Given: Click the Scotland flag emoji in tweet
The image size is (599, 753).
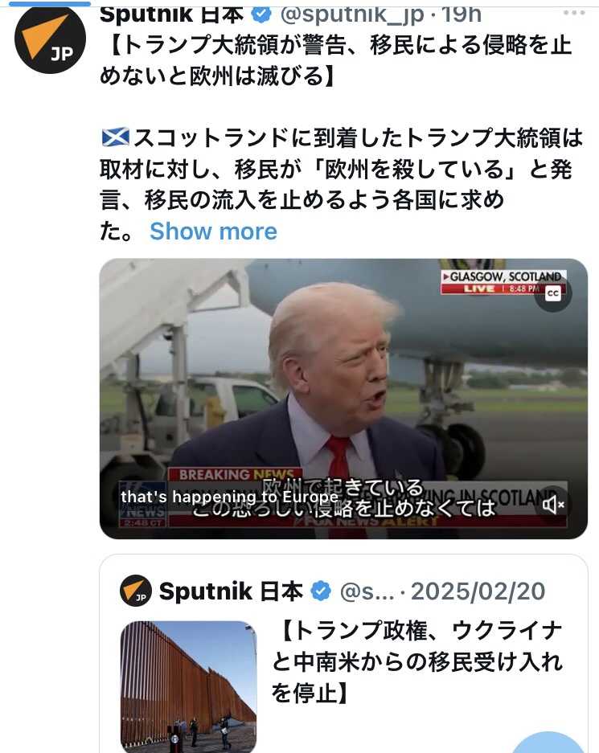Looking at the screenshot, I should [115, 138].
